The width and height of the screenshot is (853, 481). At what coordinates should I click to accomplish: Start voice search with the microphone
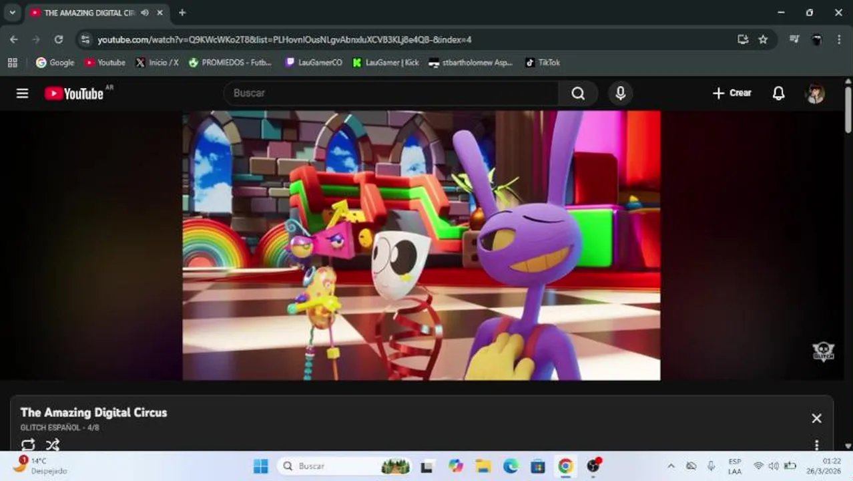click(620, 94)
